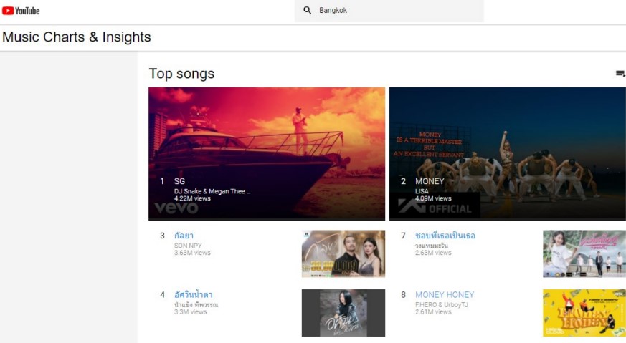Open the กัลยา song title link
Image resolution: width=626 pixels, height=343 pixels.
click(184, 236)
